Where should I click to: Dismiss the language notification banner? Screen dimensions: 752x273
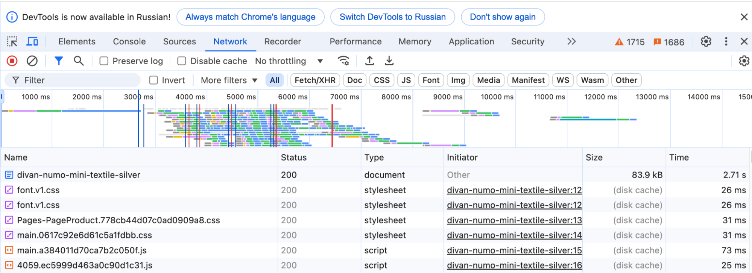744,17
